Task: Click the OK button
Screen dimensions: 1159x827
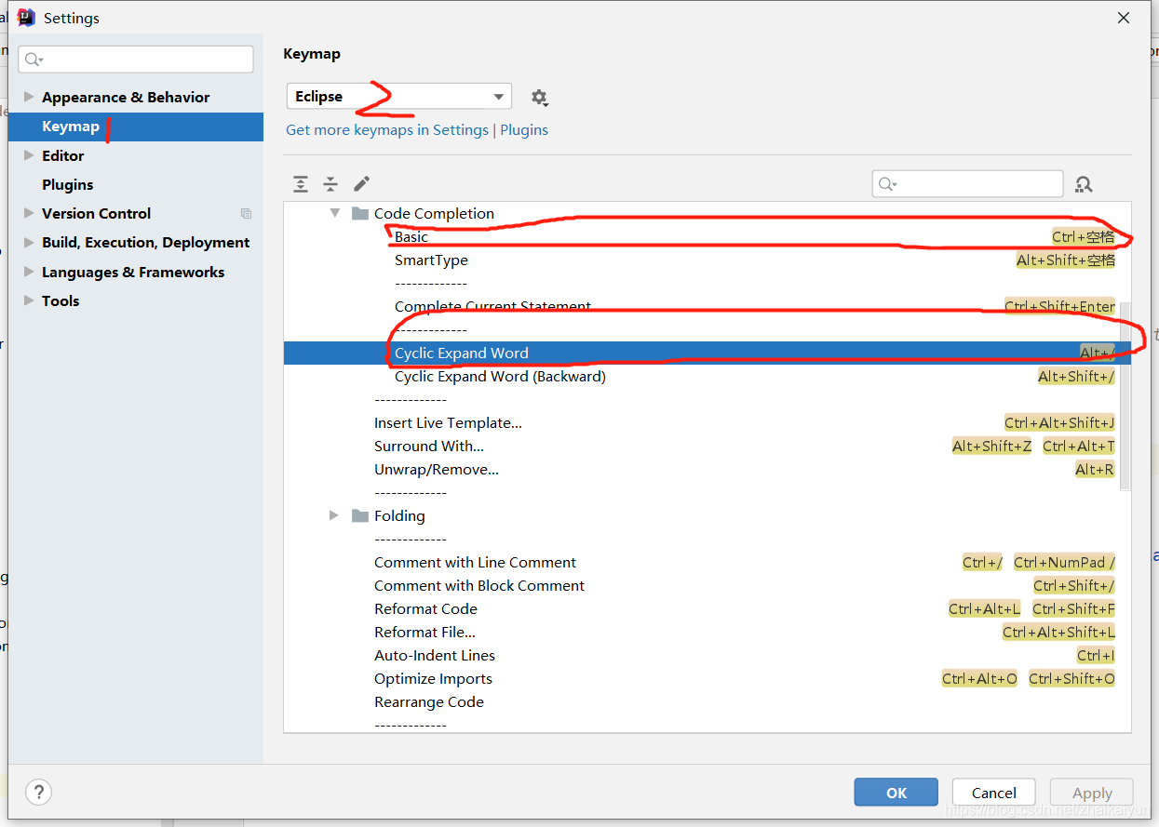Action: (x=896, y=793)
